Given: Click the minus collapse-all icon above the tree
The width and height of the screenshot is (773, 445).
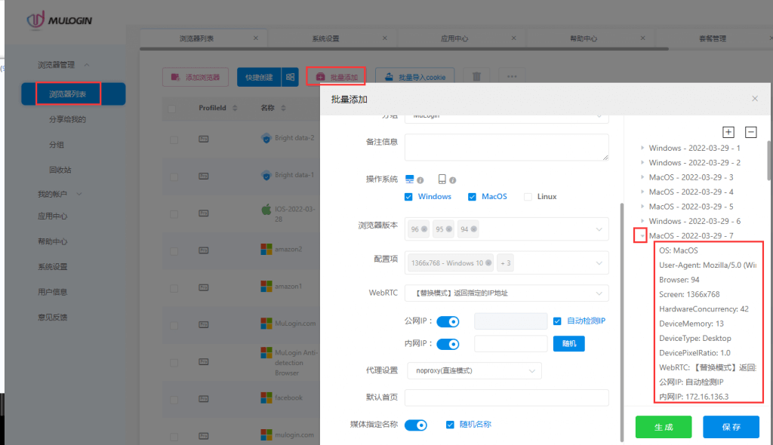Looking at the screenshot, I should (751, 132).
